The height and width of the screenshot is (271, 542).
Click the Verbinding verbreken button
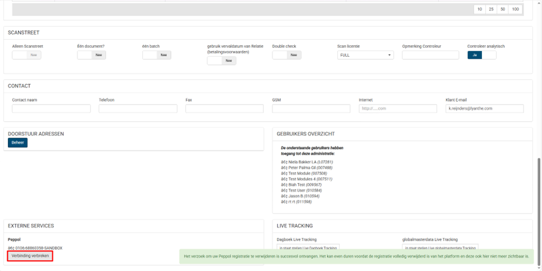tap(30, 255)
